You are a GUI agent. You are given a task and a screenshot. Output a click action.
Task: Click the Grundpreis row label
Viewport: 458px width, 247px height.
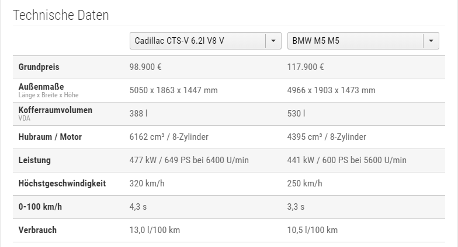(39, 67)
